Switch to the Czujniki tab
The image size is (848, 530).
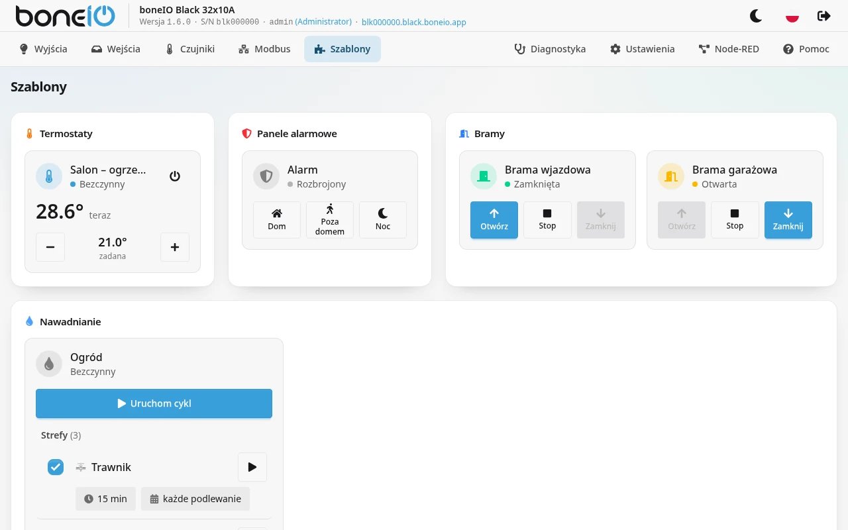click(189, 49)
